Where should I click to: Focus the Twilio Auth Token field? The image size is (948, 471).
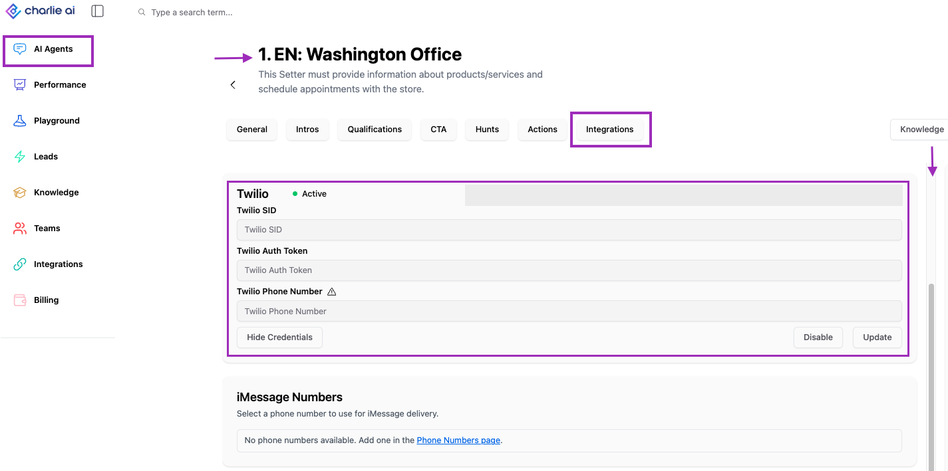coord(569,270)
